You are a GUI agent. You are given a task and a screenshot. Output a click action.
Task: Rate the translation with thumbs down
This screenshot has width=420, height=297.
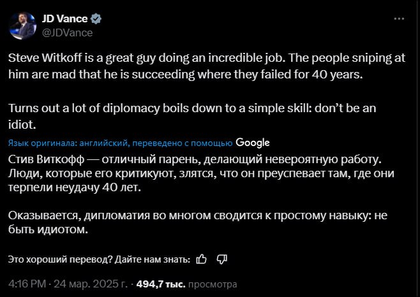click(222, 259)
